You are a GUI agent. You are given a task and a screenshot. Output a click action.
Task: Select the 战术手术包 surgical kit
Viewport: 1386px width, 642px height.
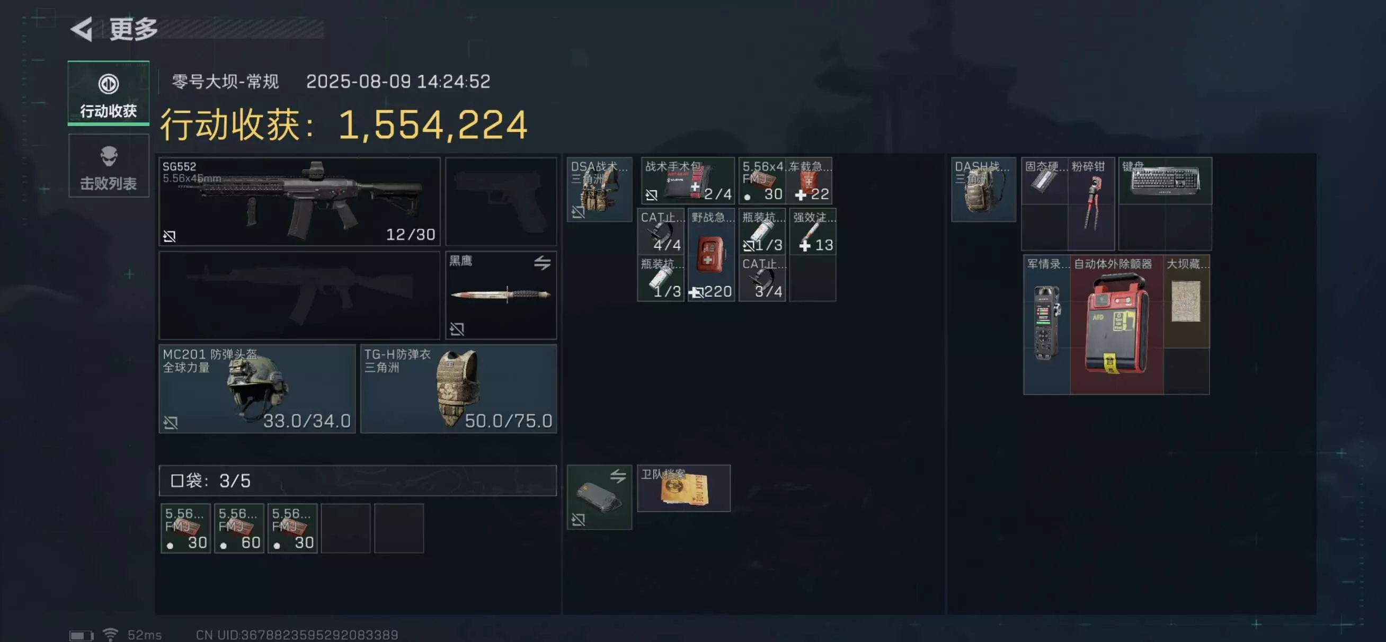688,180
